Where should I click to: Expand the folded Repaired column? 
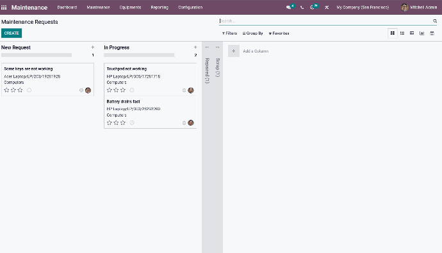coord(207,70)
